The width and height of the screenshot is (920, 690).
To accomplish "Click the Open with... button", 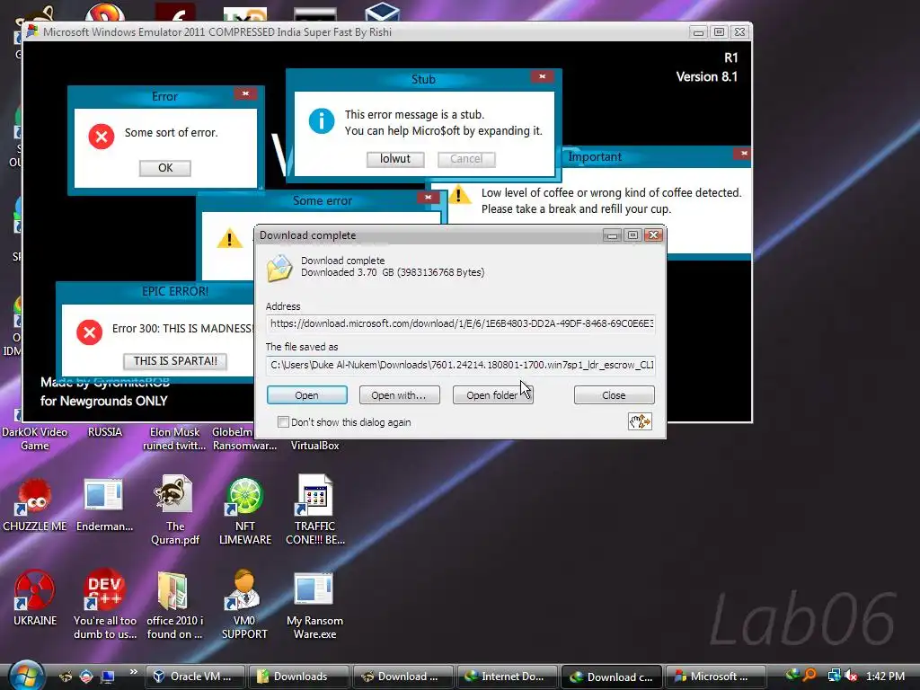I will (399, 395).
